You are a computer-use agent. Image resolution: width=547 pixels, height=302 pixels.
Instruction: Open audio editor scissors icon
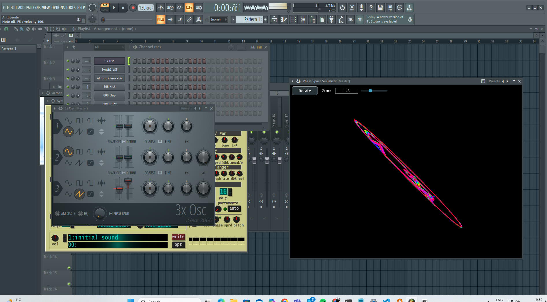[x=352, y=8]
